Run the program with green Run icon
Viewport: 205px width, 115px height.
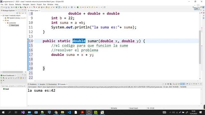click(16, 7)
